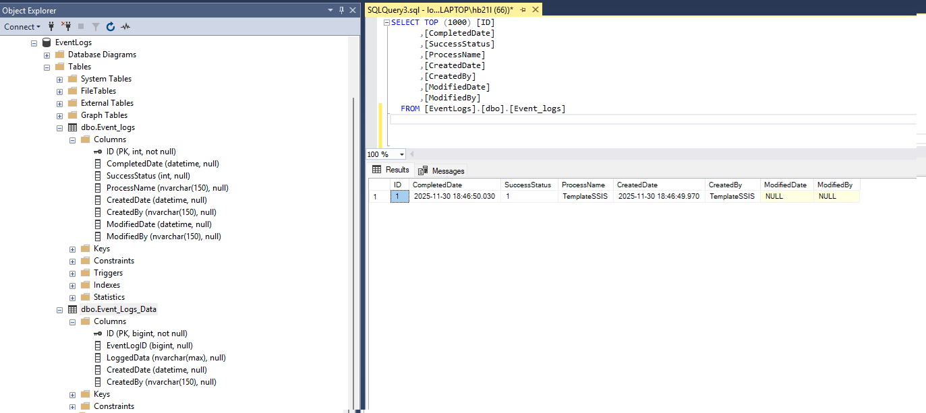Collapse the dbo.Event_logs table node
Viewport: 926px width, 413px height.
click(x=60, y=127)
